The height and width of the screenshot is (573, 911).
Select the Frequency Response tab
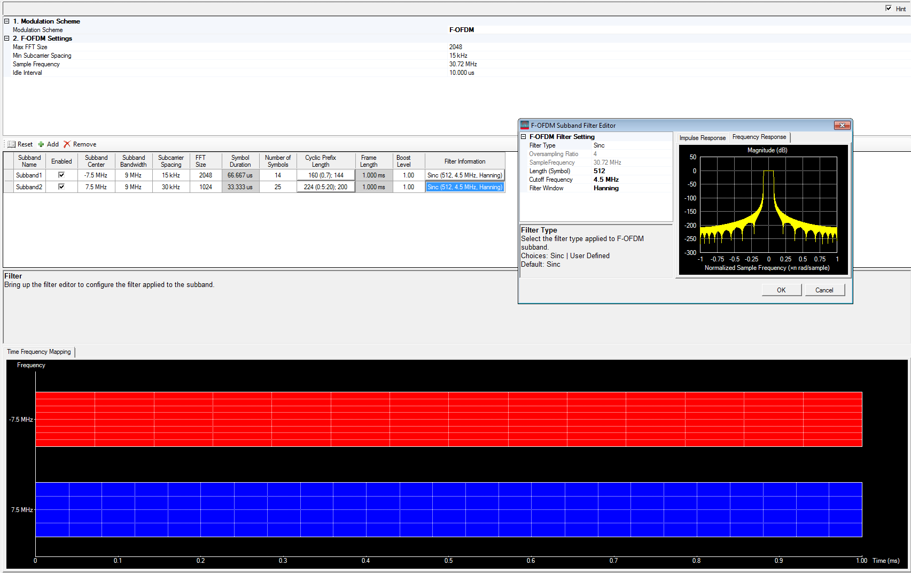[759, 137]
